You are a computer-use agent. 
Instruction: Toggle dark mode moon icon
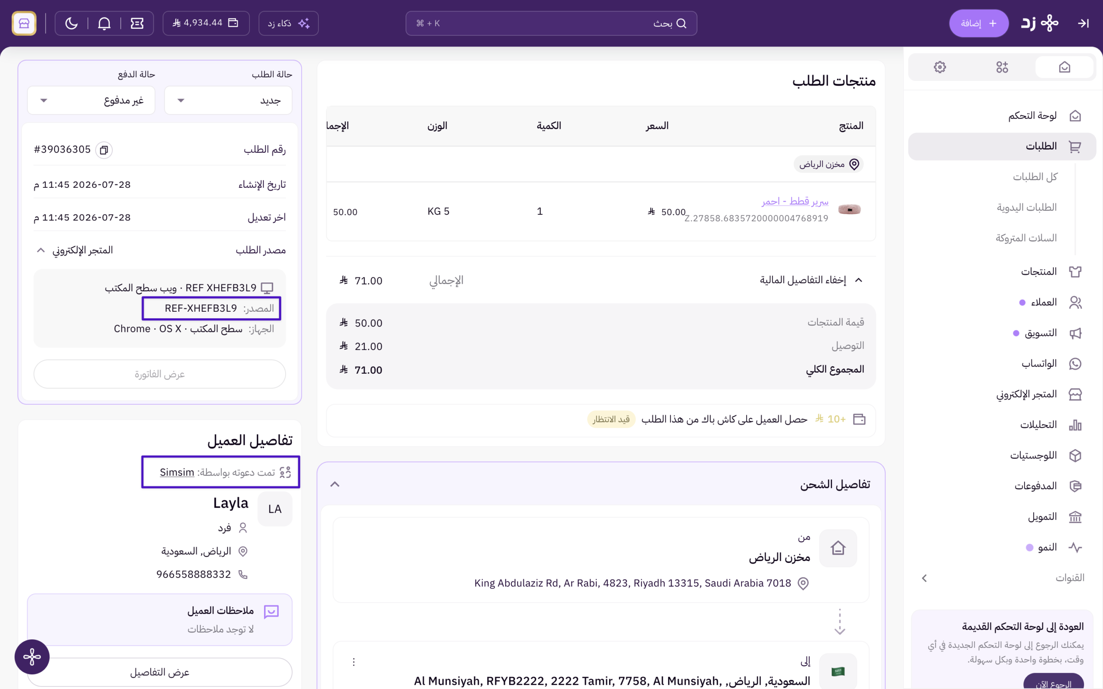[x=72, y=23]
